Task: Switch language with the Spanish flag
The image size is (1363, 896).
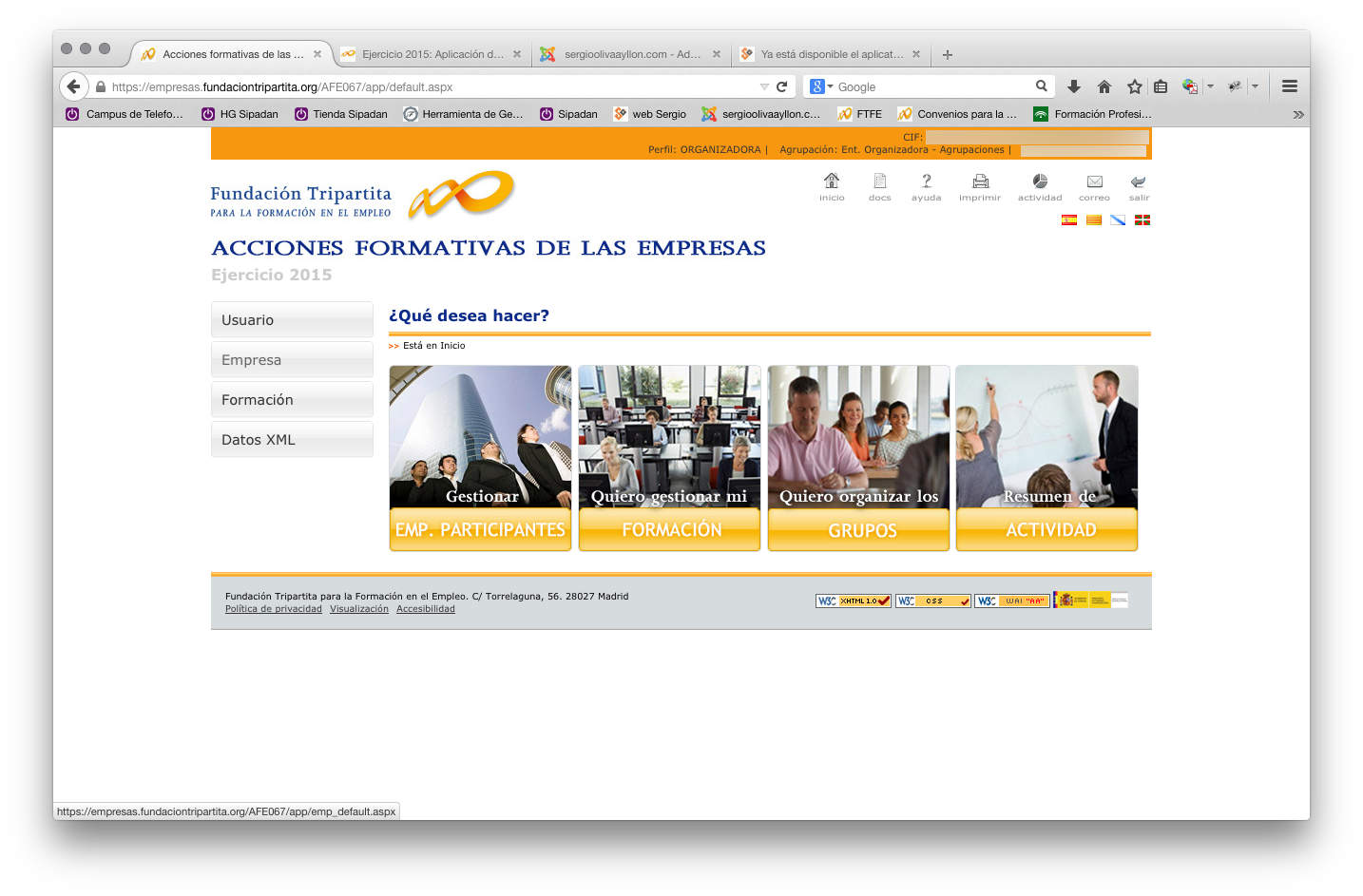Action: [1069, 219]
